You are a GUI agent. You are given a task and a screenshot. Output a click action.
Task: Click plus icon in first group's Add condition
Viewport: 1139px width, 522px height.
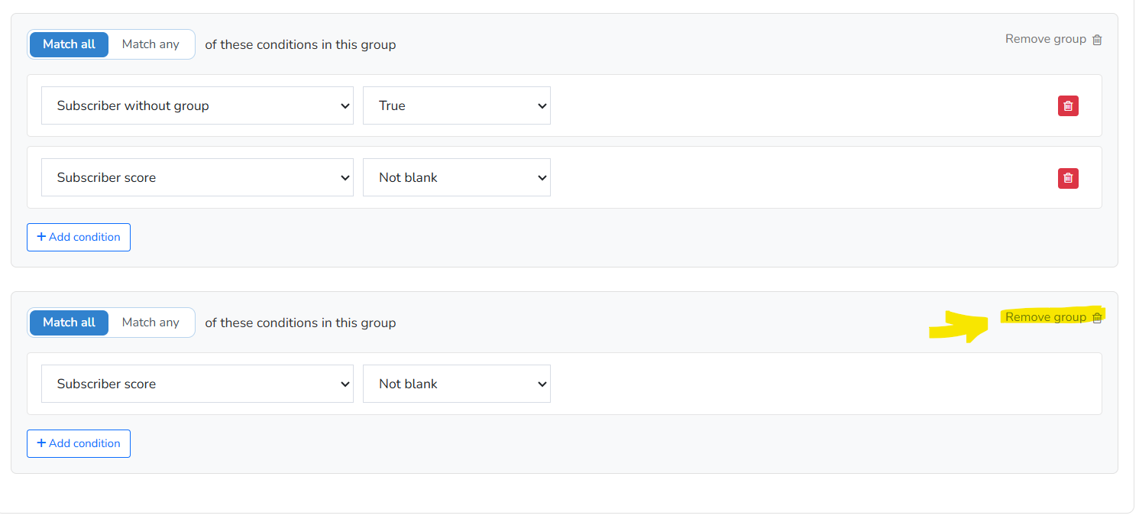pos(41,237)
